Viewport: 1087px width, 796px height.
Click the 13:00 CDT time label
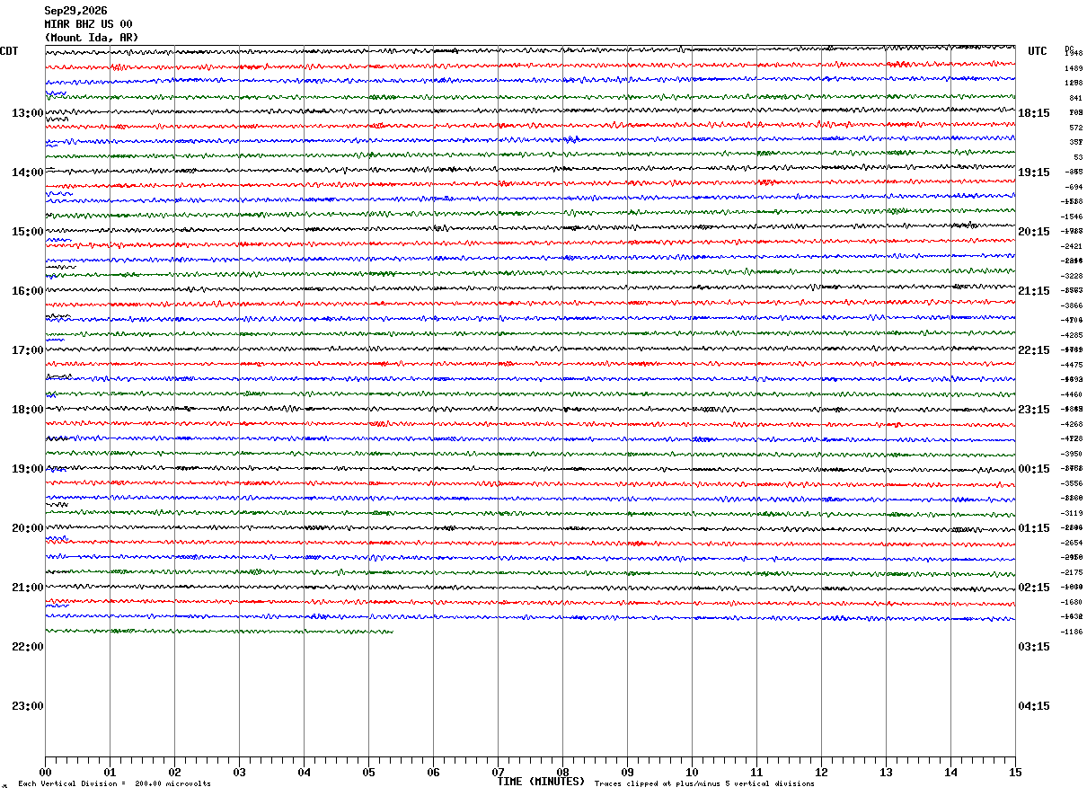click(x=27, y=113)
